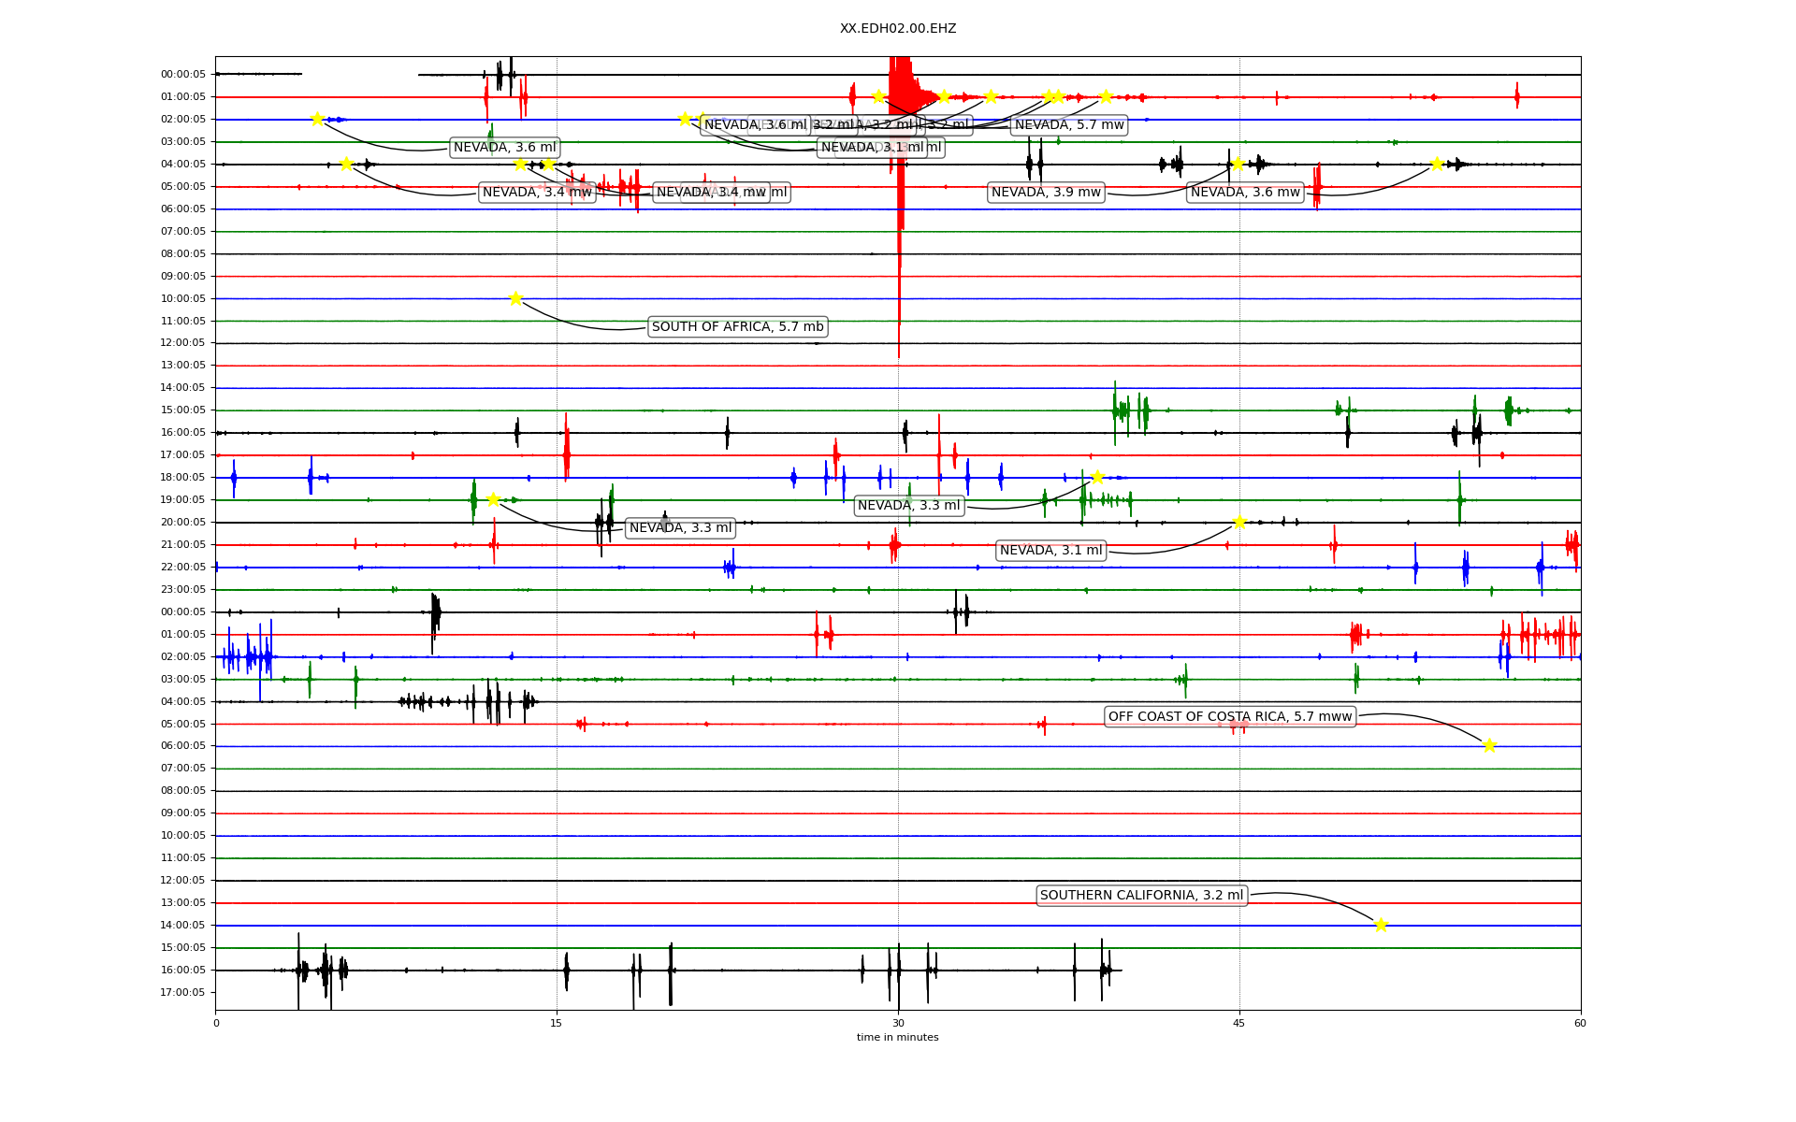Select the SOUTH OF AFRICA, 5.7 mb label
This screenshot has height=1122, width=1796.
(737, 327)
